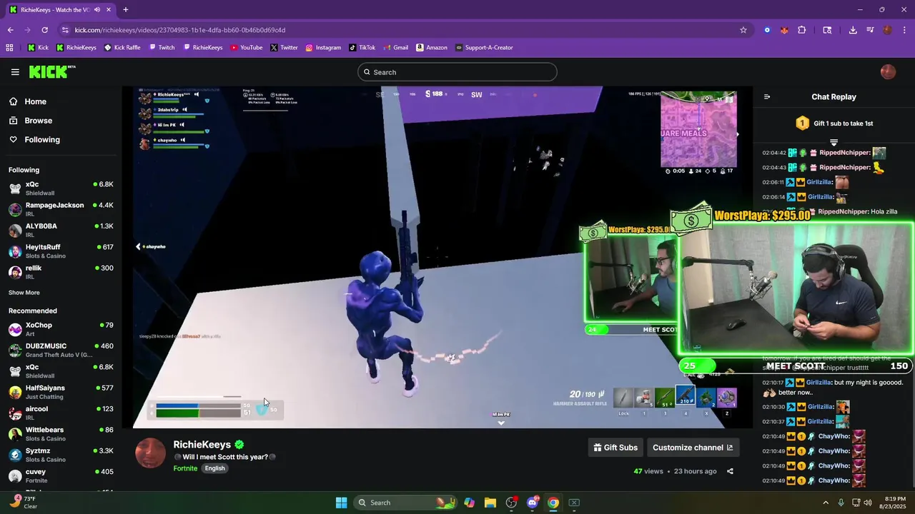The height and width of the screenshot is (514, 915).
Task: Open new browser tab
Action: coord(126,10)
